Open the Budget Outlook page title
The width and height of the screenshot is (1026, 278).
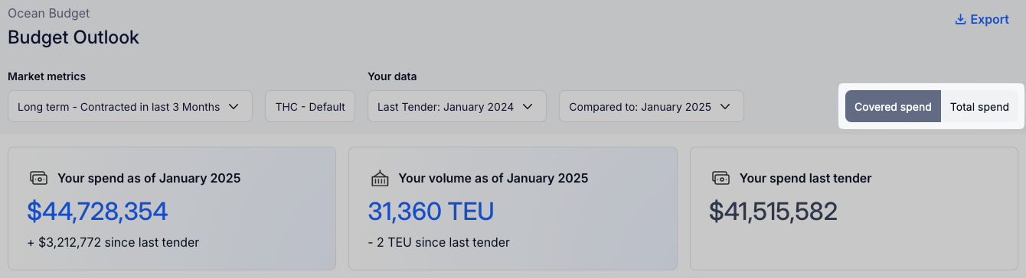click(x=74, y=37)
